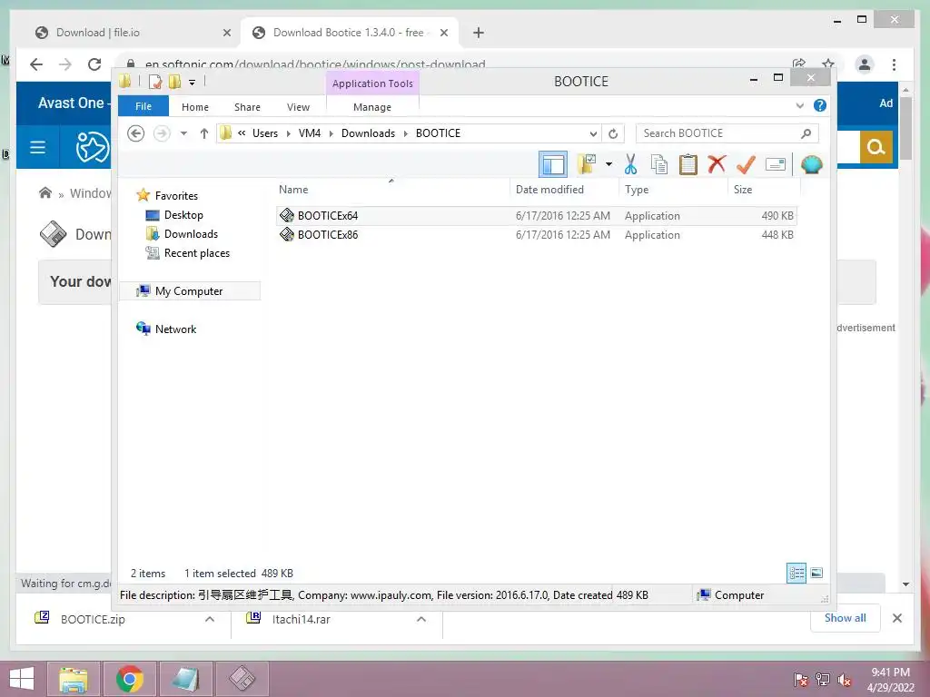This screenshot has height=697, width=930.
Task: Open the Manage ribbon tab
Action: (372, 107)
